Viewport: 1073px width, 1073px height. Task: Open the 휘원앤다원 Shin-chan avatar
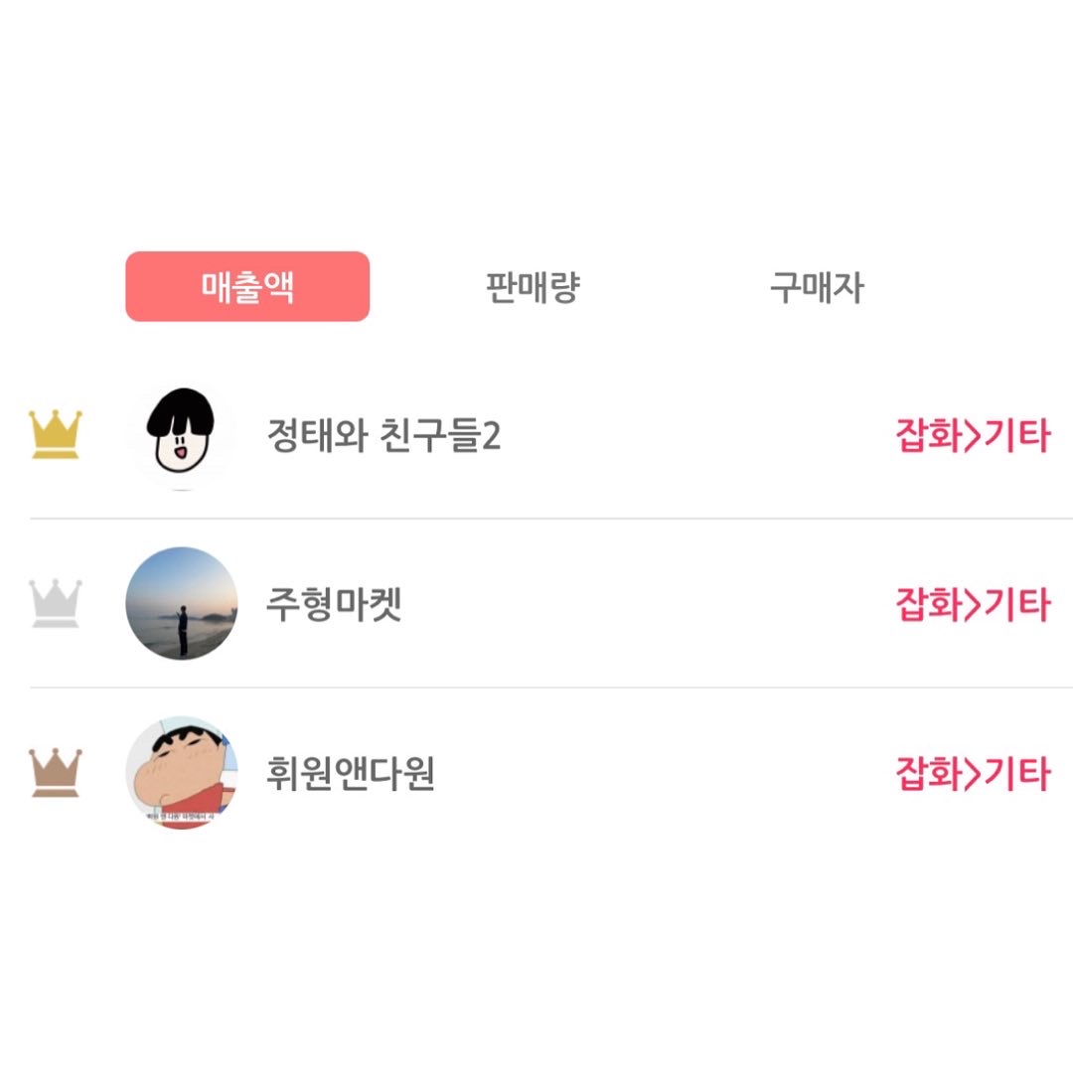(182, 773)
